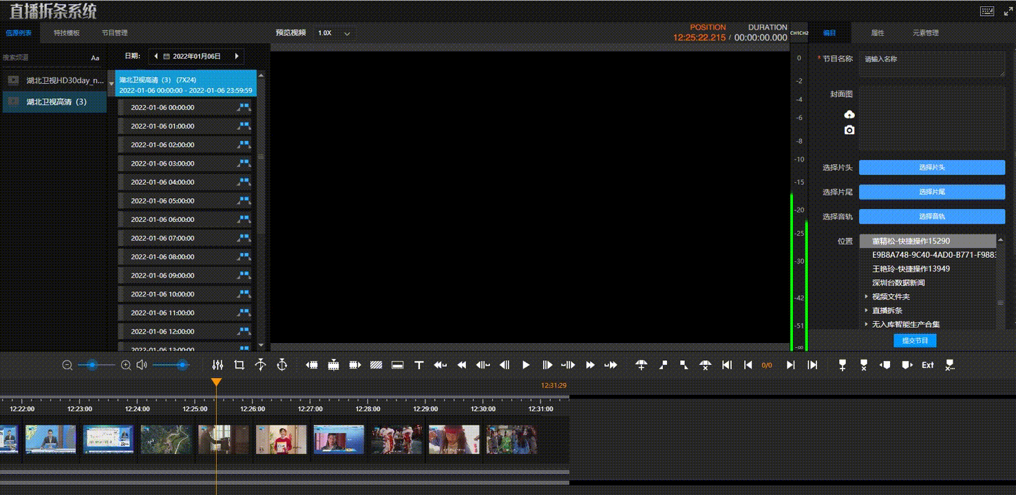Viewport: 1016px width, 495px height.
Task: Click the zoom-out magnifier icon
Action: pos(67,365)
